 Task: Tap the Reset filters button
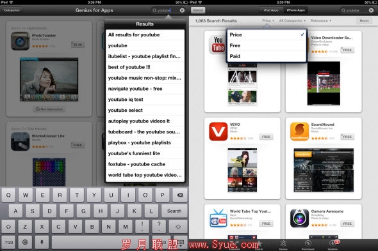coord(364,20)
